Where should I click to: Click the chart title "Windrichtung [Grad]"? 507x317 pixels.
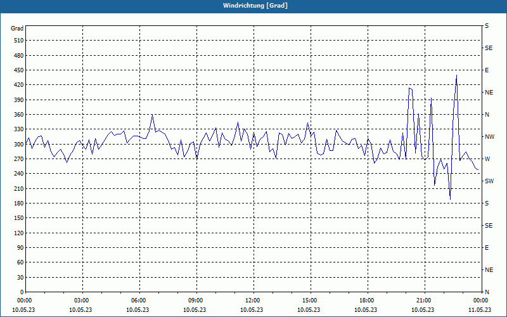click(x=255, y=6)
